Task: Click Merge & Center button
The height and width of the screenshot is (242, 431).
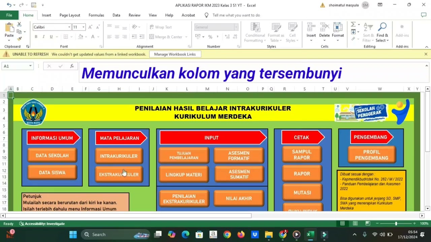Action: click(x=166, y=37)
